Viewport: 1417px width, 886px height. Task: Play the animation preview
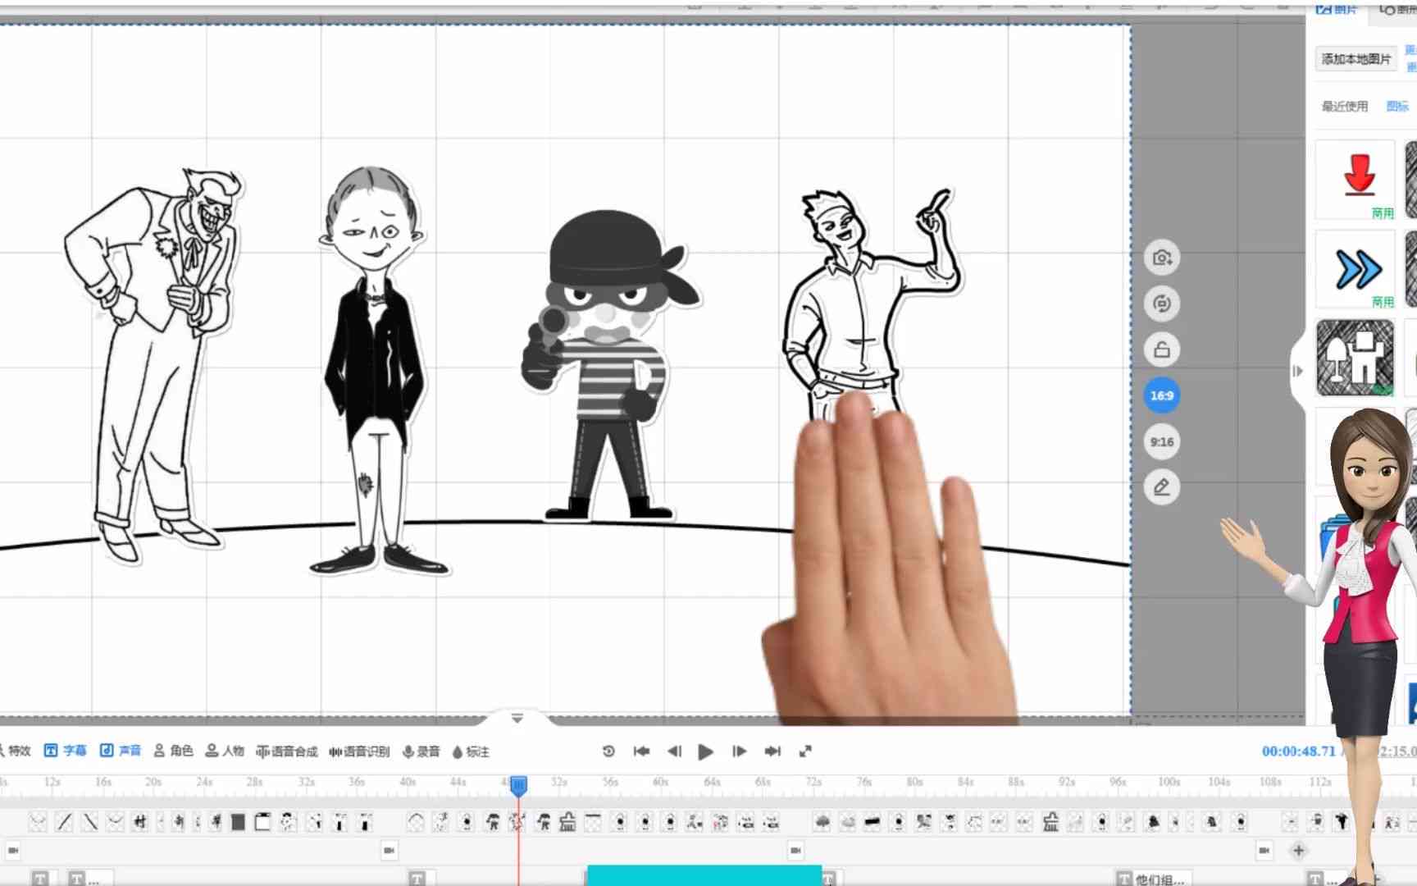point(705,751)
